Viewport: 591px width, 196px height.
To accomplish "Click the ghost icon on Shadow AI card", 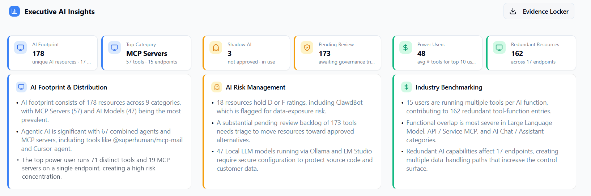I will [216, 48].
